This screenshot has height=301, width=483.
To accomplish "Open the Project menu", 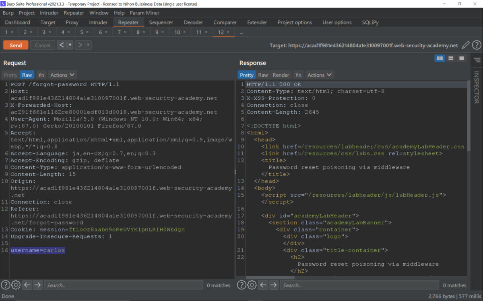I will pyautogui.click(x=27, y=13).
